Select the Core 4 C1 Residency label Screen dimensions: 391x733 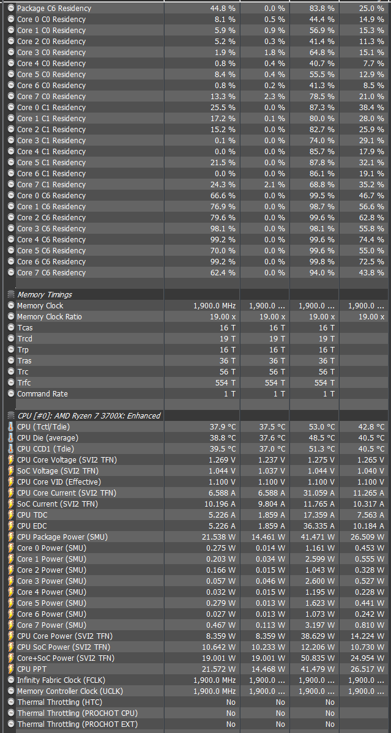click(51, 152)
